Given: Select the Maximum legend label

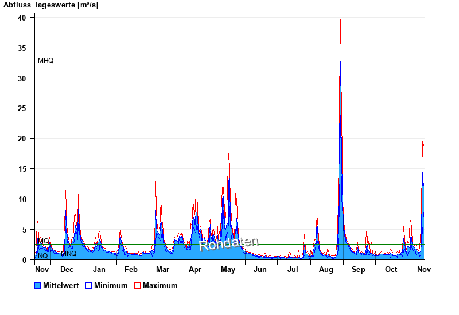Looking at the screenshot, I should pos(160,285).
